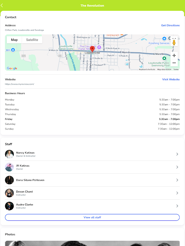185x246 pixels.
Task: Click the Loudonville Public Swimming Pool marker
Action: (x=164, y=58)
